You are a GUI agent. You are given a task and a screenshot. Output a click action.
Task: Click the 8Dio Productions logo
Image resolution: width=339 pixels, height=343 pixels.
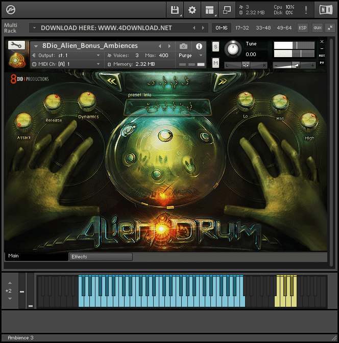click(30, 79)
